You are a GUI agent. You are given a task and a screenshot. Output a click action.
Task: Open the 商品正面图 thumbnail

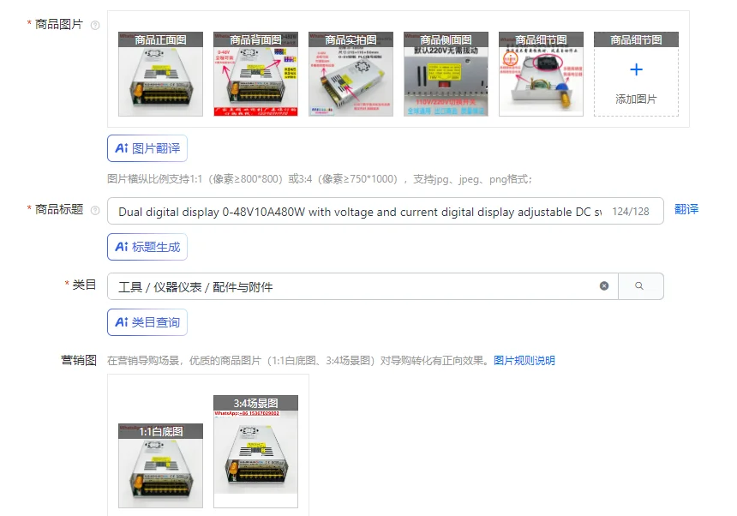tap(161, 74)
